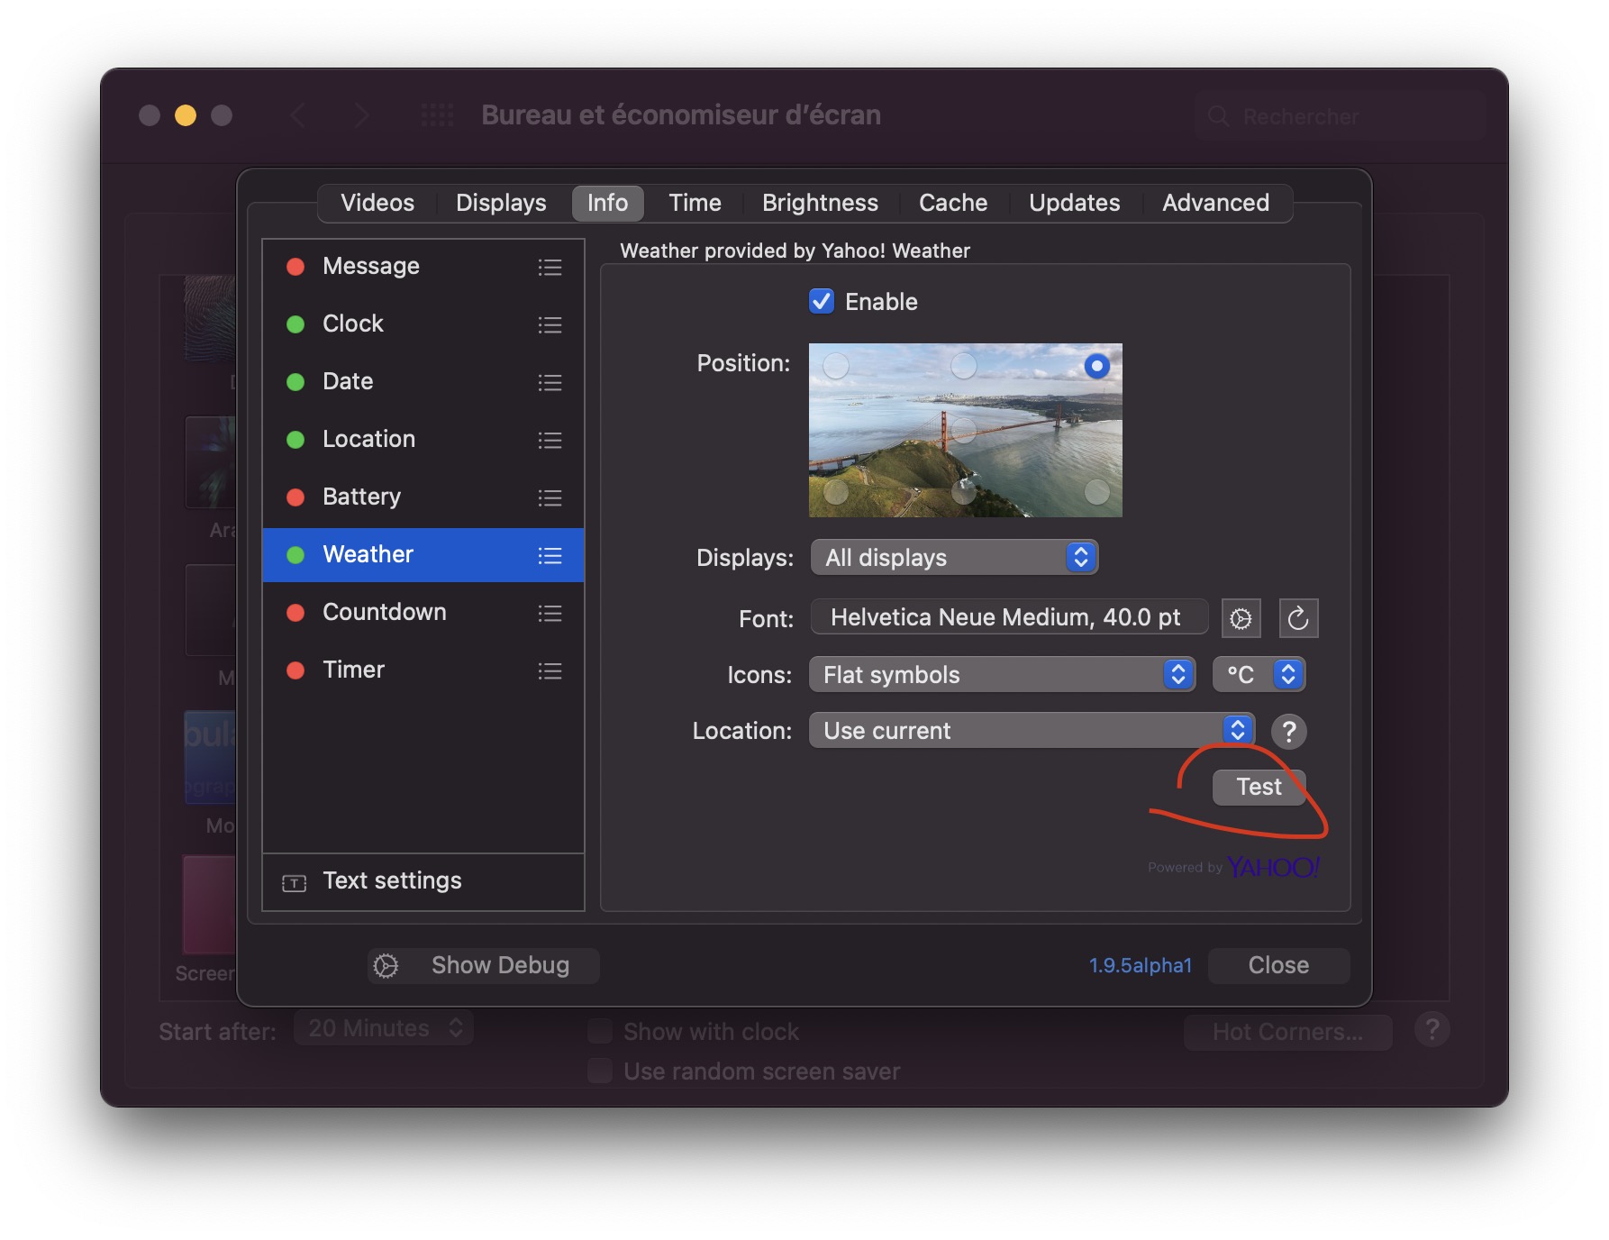This screenshot has width=1609, height=1240.
Task: Select Clock in the info list
Action: click(x=423, y=324)
